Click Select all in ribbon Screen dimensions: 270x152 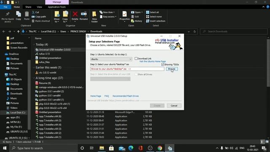[x=152, y=12]
